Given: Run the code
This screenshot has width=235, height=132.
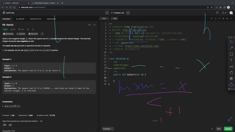Looking at the screenshot, I should click(219, 129).
